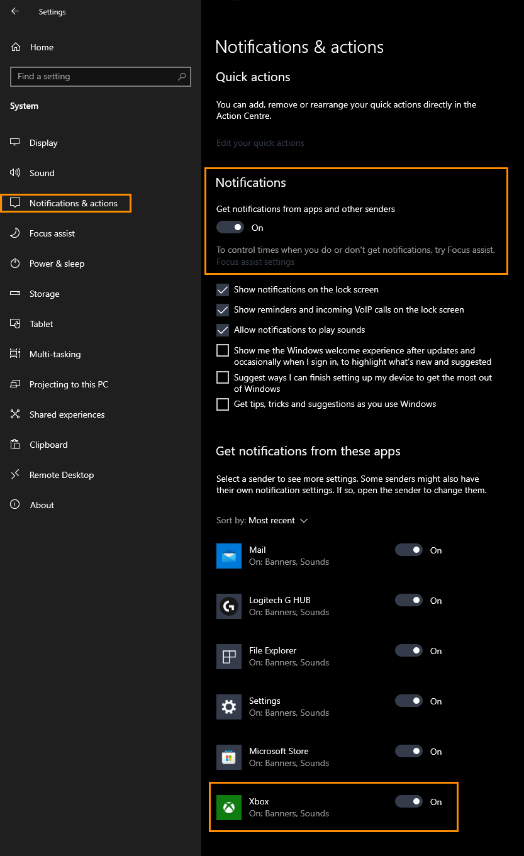Image resolution: width=524 pixels, height=856 pixels.
Task: Uncheck Allow notifications to play sounds
Action: pos(223,330)
